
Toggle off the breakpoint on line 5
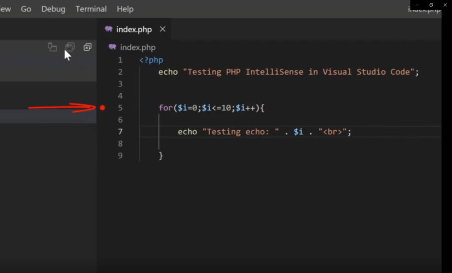pos(102,107)
